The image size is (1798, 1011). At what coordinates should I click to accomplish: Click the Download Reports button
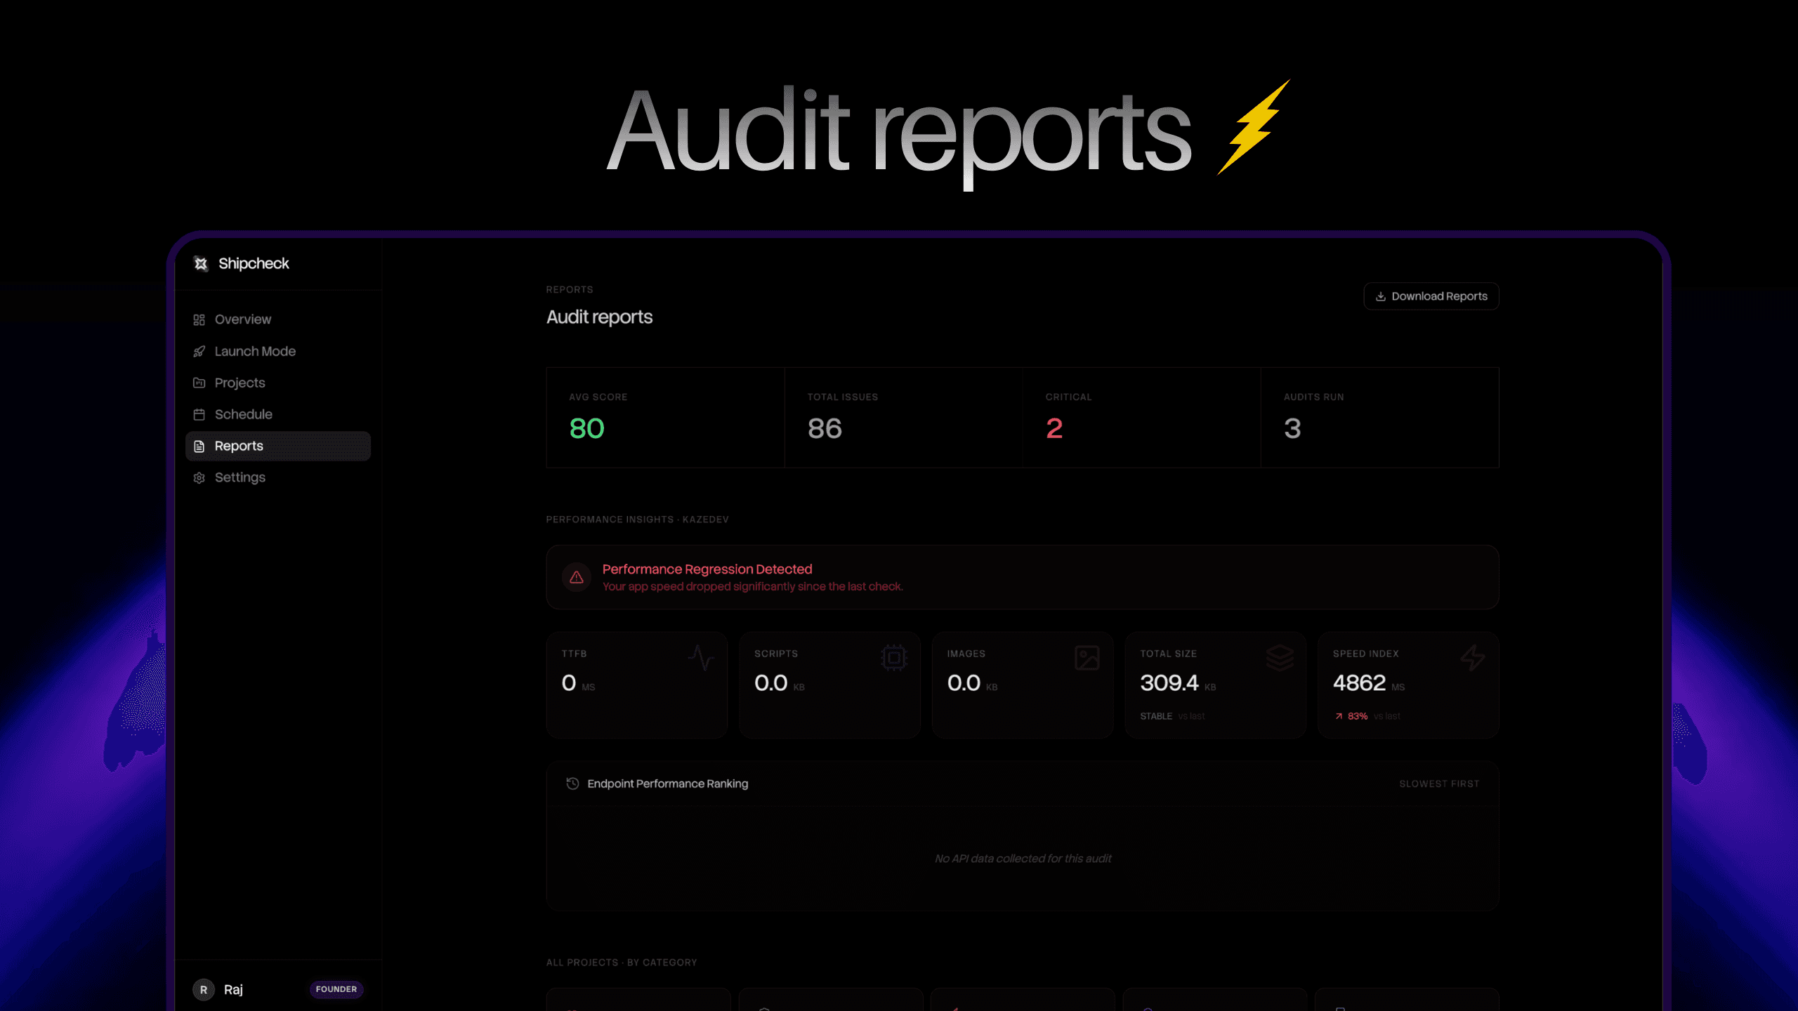pyautogui.click(x=1431, y=296)
